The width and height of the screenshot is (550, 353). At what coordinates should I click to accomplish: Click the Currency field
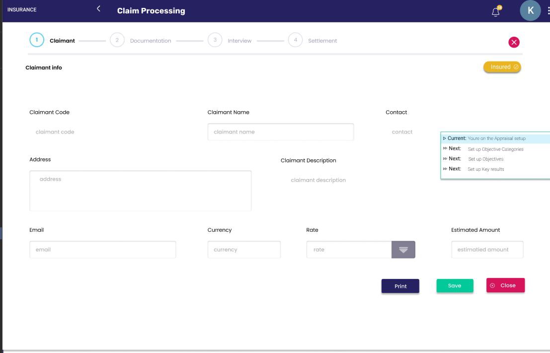pyautogui.click(x=243, y=250)
